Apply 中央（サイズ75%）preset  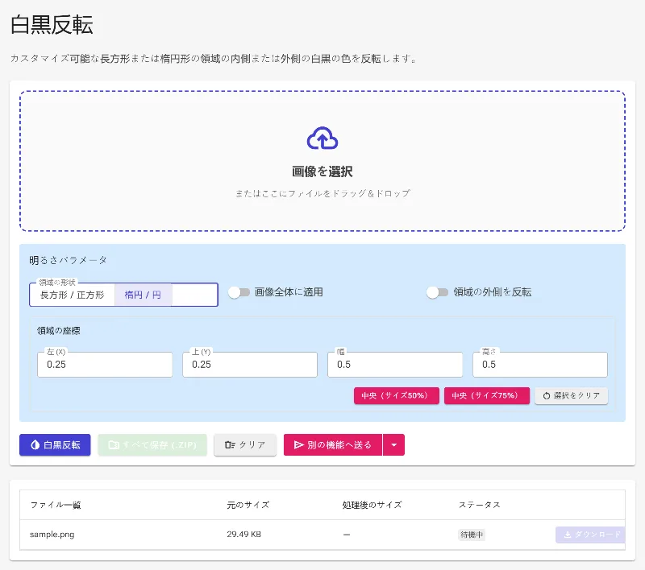tap(487, 395)
